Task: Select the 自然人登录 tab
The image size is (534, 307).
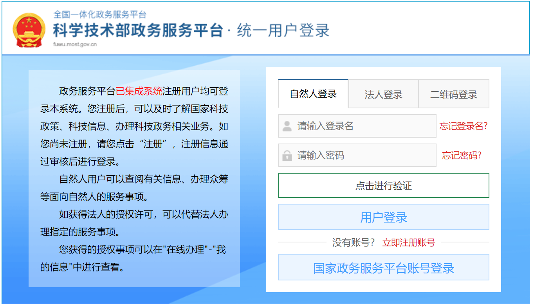Action: coord(313,94)
